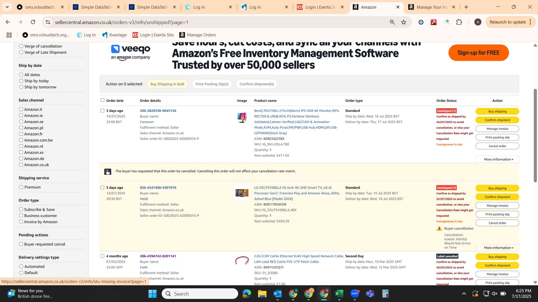The width and height of the screenshot is (538, 302).
Task: Click Print Packing Slip(s) bulk button
Action: click(x=212, y=84)
